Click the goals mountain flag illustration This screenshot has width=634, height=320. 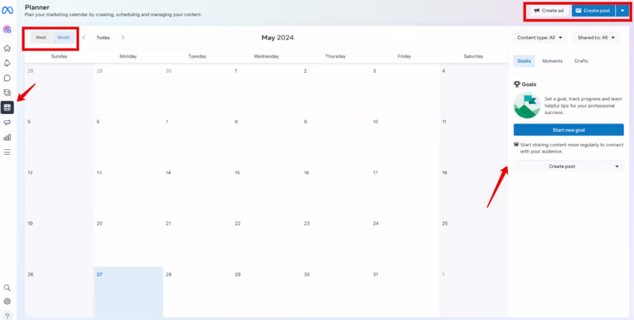tap(527, 105)
